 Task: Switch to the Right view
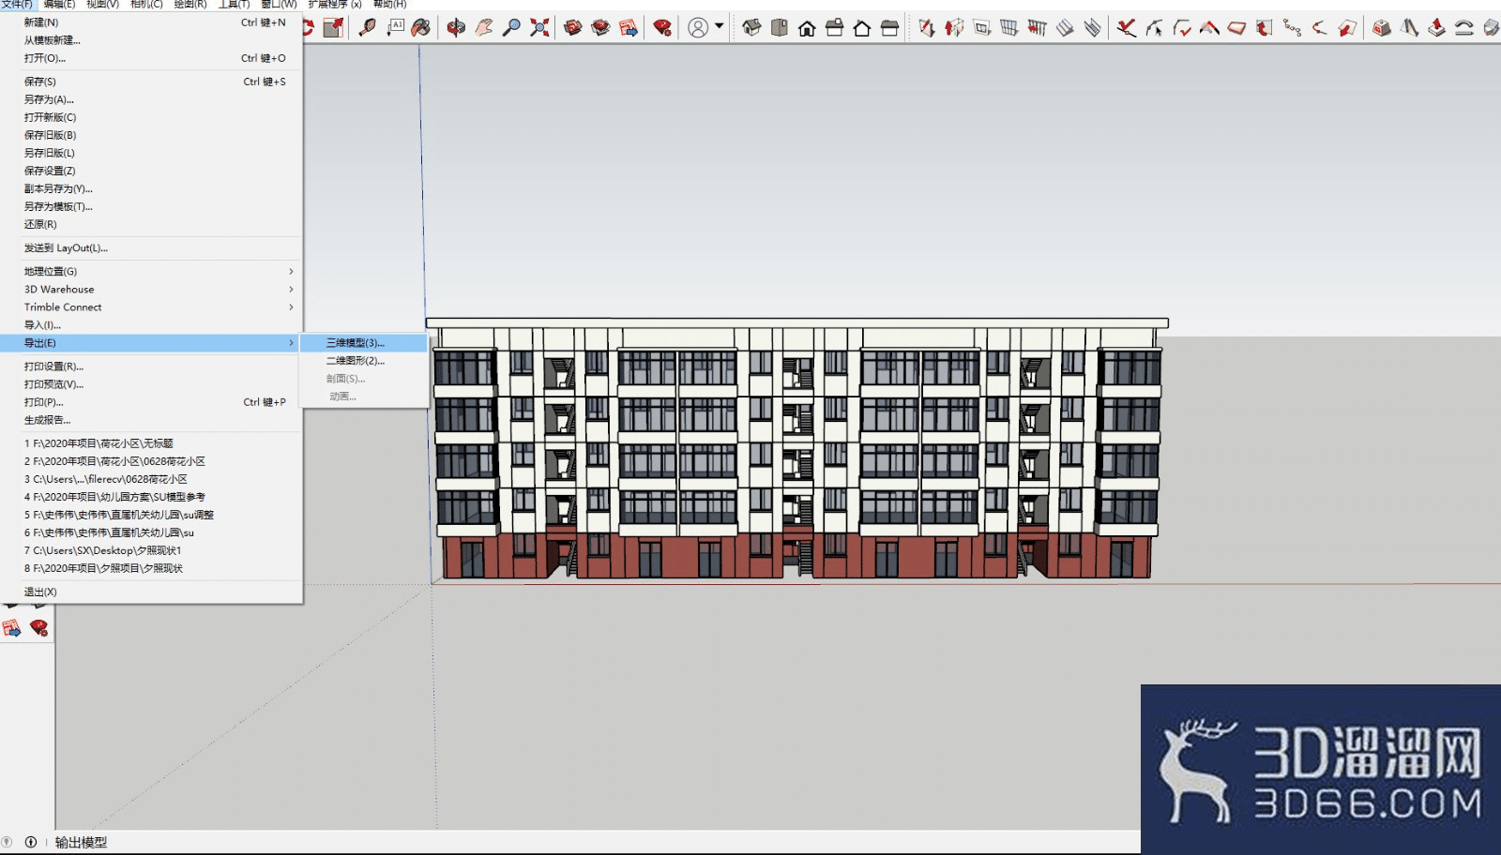(834, 28)
